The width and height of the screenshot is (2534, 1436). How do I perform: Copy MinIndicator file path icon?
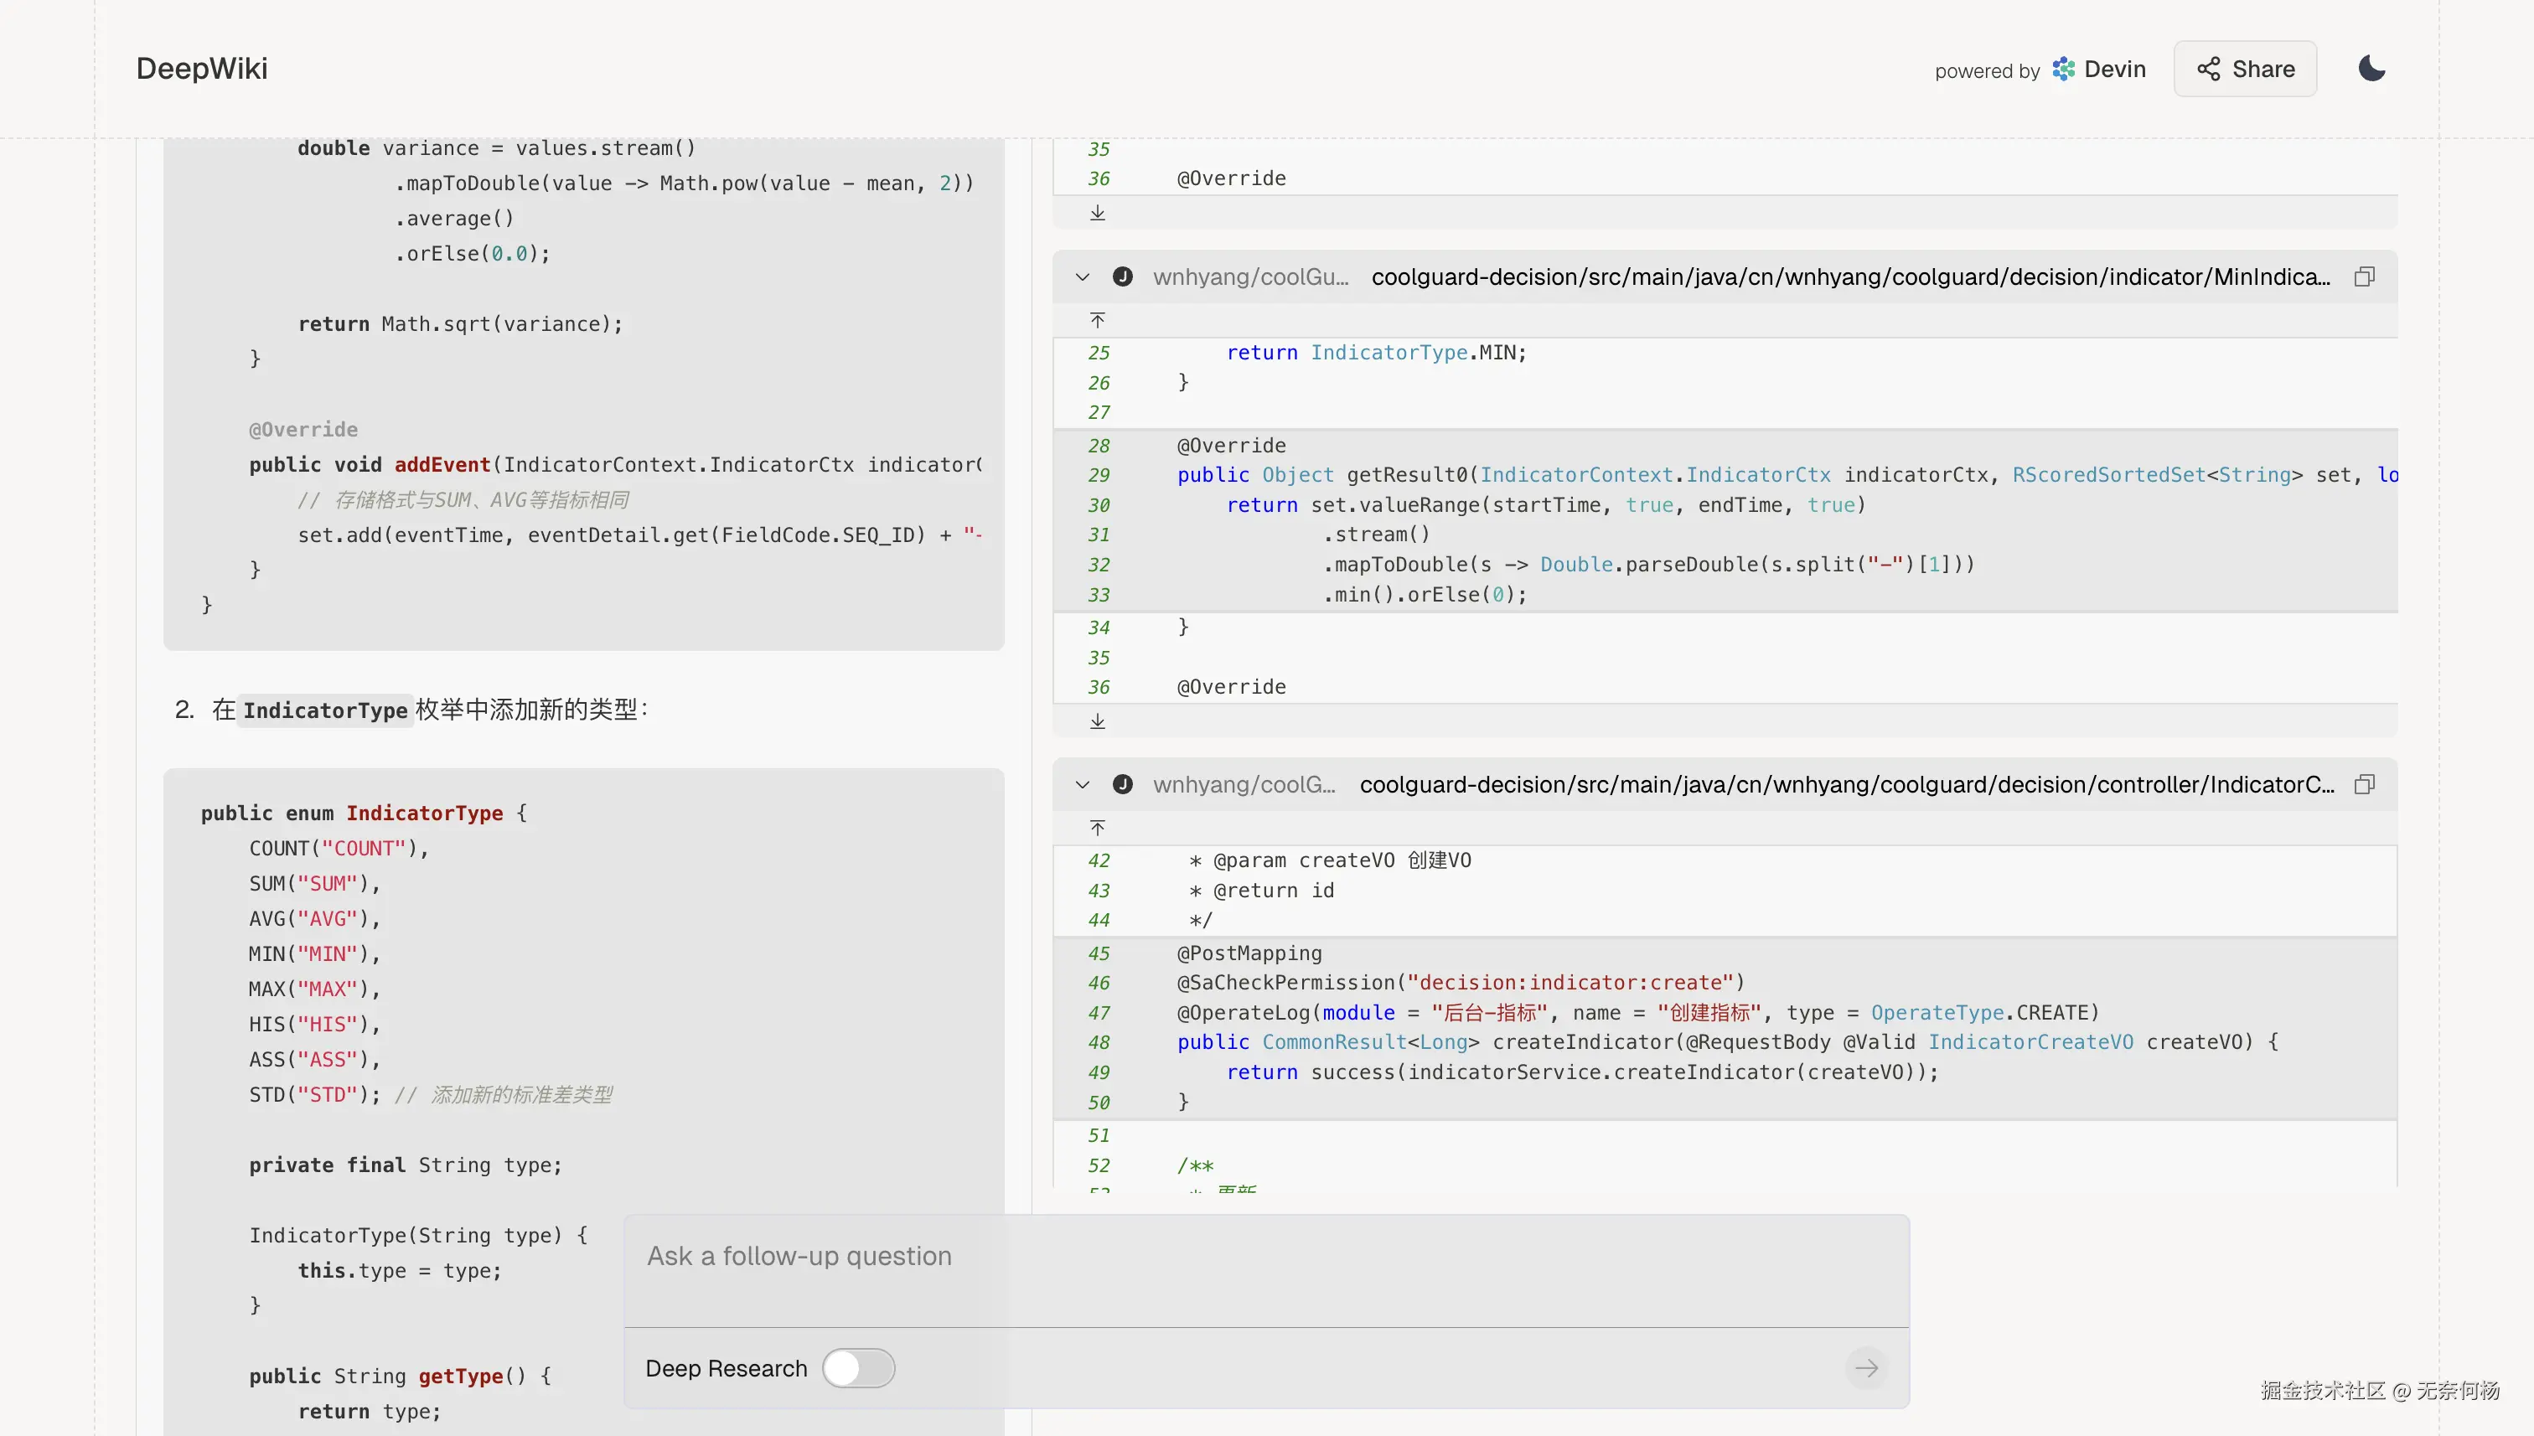(x=2365, y=277)
